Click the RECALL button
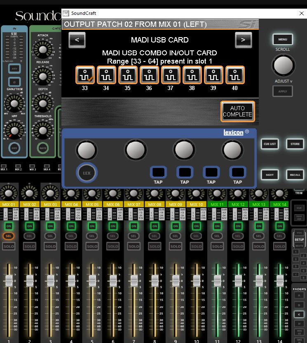Viewport: 307px width, 343px height. [x=295, y=175]
